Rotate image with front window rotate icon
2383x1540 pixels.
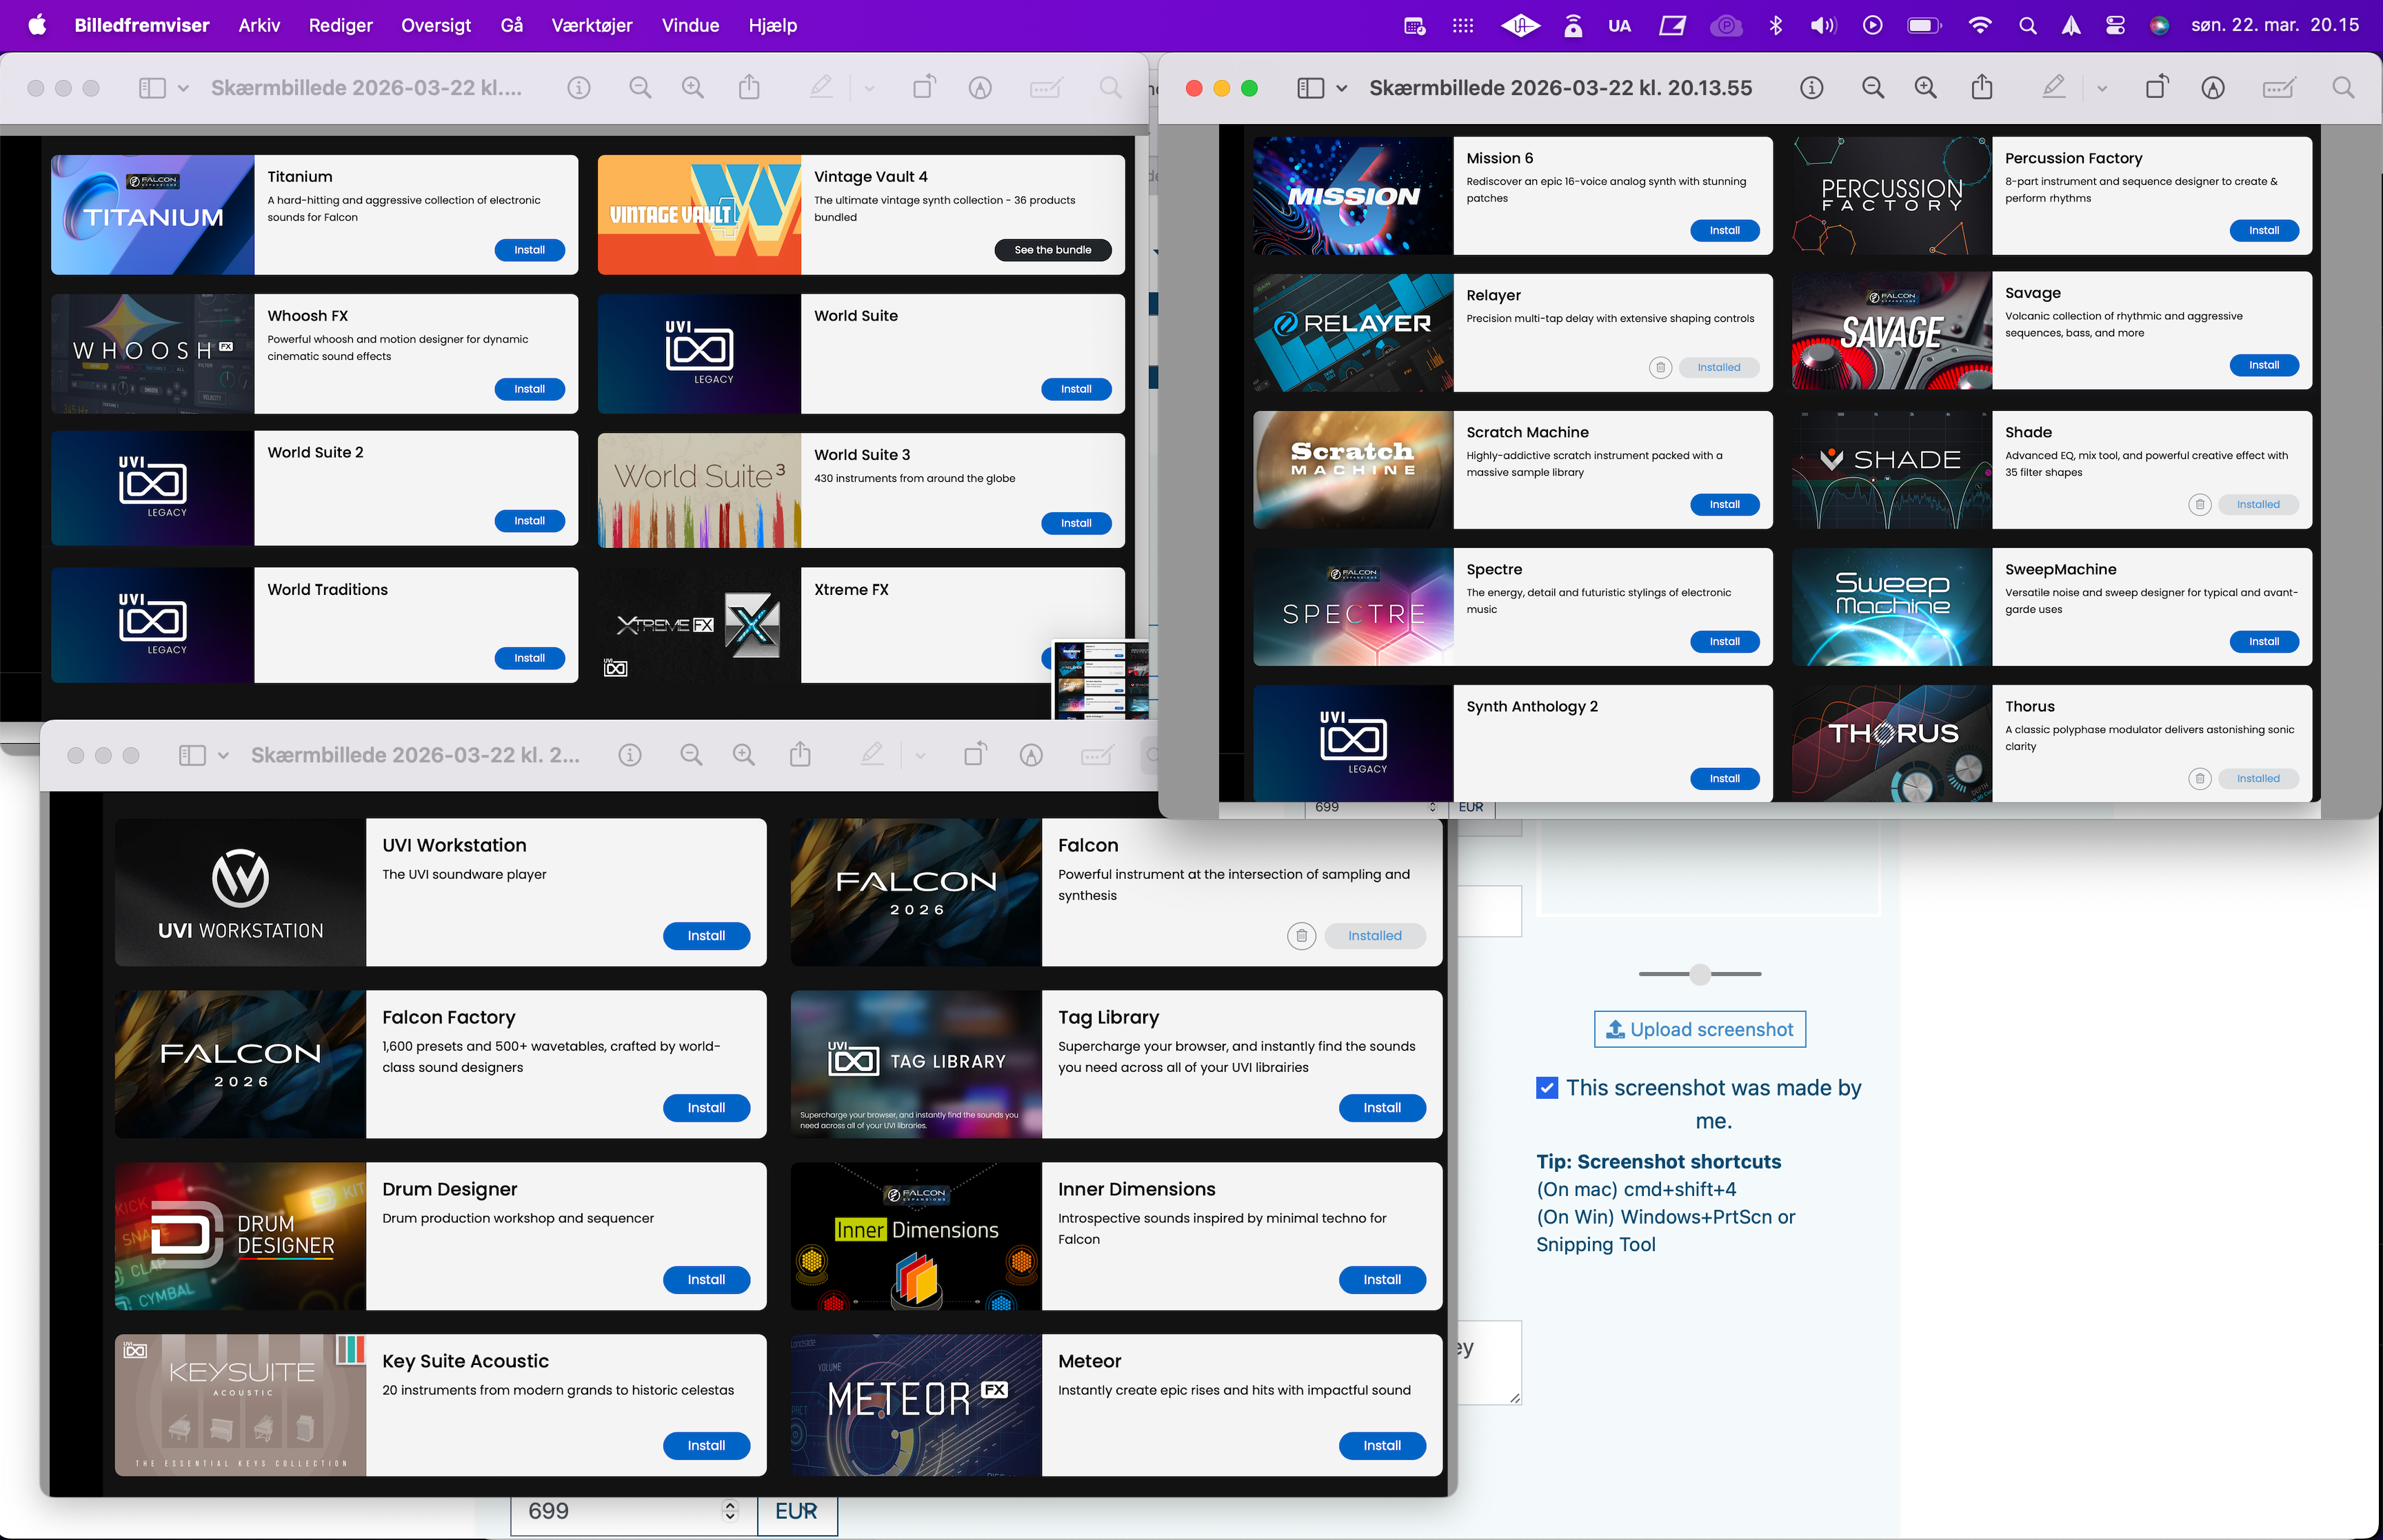pos(2157,88)
